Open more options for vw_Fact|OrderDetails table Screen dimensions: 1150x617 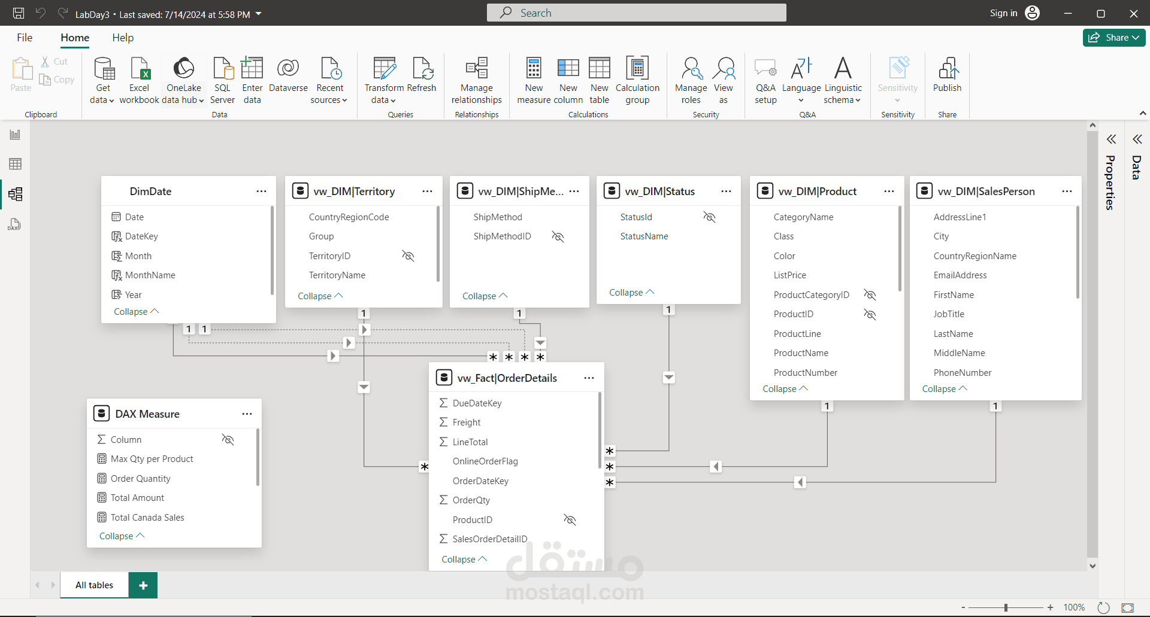[x=589, y=378]
